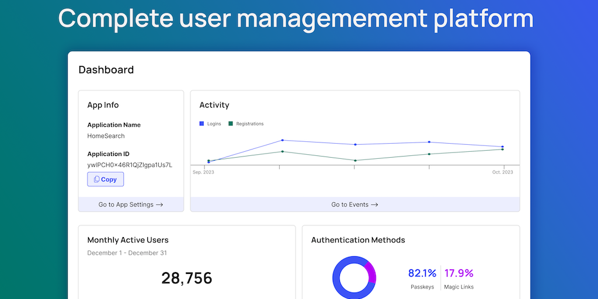Click the Copy button under Application ID

[105, 179]
